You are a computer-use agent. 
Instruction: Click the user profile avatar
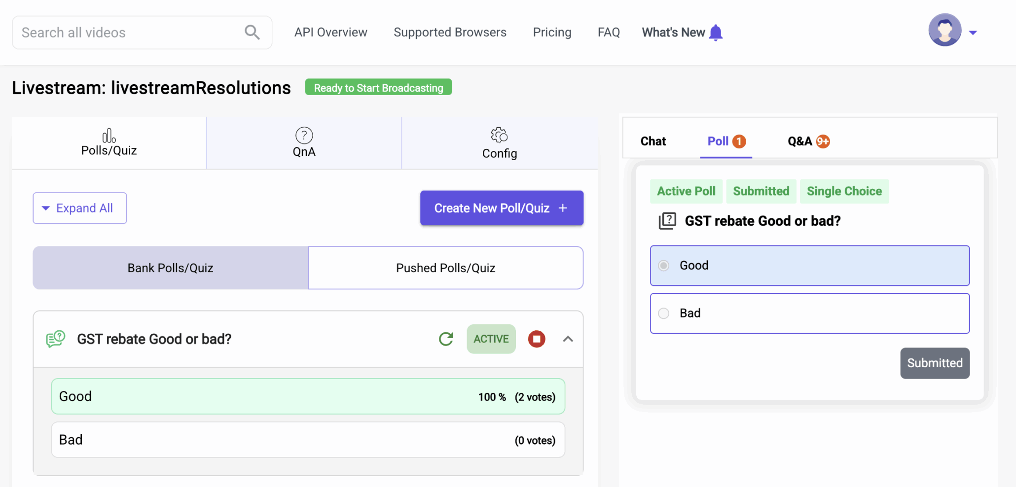click(944, 30)
